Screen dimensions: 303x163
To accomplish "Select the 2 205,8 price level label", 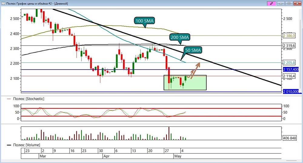I will (x=289, y=63).
